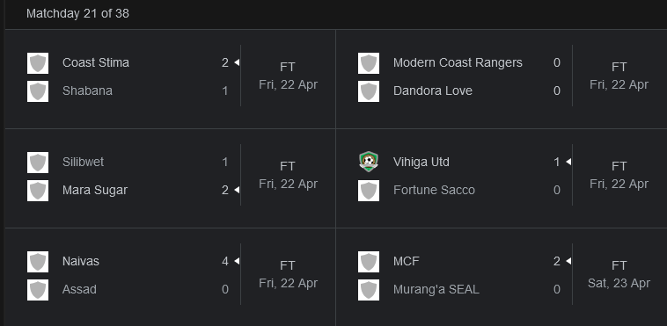The height and width of the screenshot is (326, 667).
Task: Click the Naivas team crest icon
Action: click(38, 261)
